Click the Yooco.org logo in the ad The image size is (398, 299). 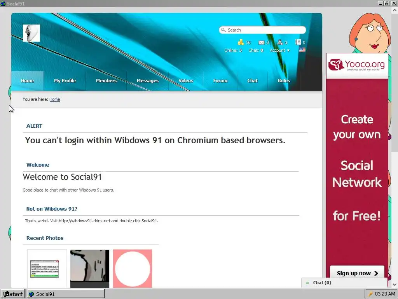[357, 65]
